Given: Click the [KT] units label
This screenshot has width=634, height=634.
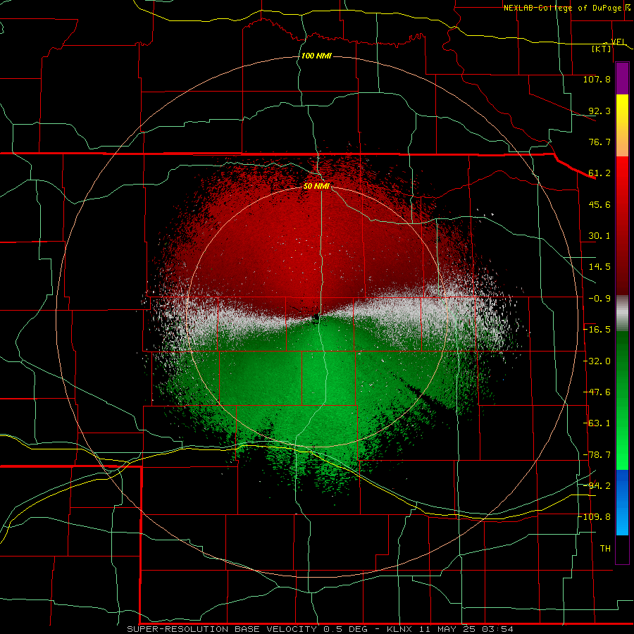Looking at the screenshot, I should 602,49.
